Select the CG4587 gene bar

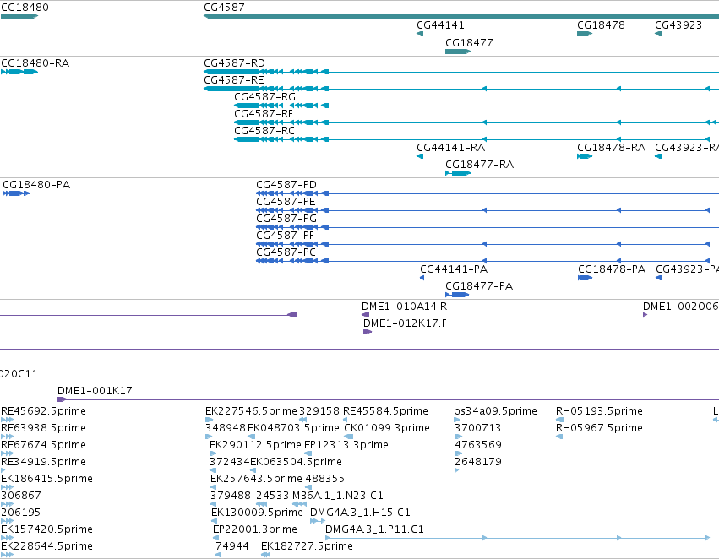point(461,16)
